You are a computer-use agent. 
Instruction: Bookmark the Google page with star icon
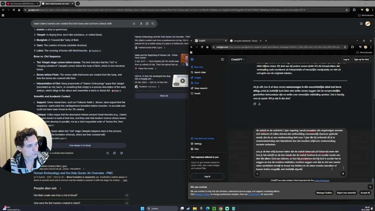pos(347,10)
